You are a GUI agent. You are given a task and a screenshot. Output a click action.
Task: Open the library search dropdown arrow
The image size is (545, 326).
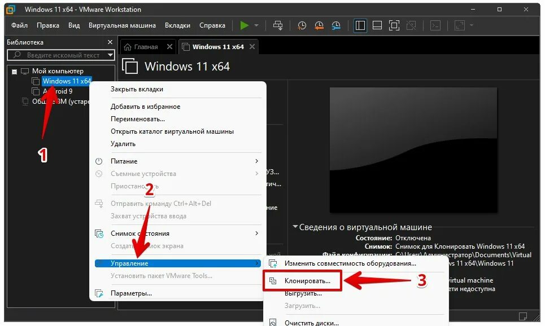pos(111,55)
